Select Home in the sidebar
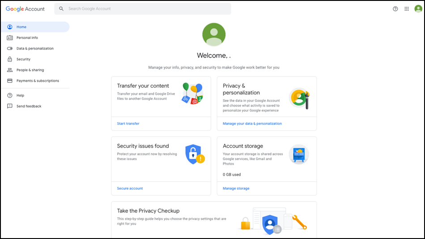 [x=21, y=27]
